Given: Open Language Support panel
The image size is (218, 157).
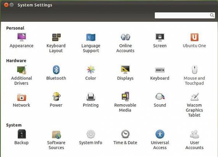Looking at the screenshot, I should (x=90, y=43).
